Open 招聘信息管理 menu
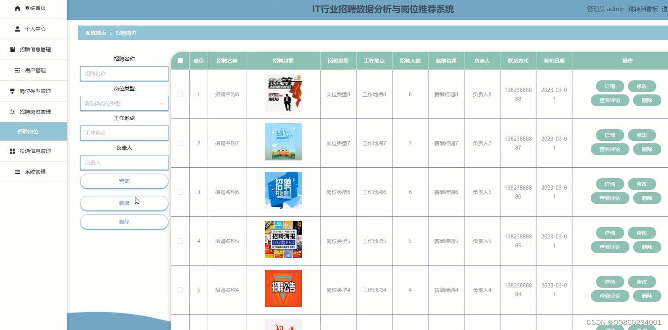The image size is (668, 330). (x=33, y=50)
